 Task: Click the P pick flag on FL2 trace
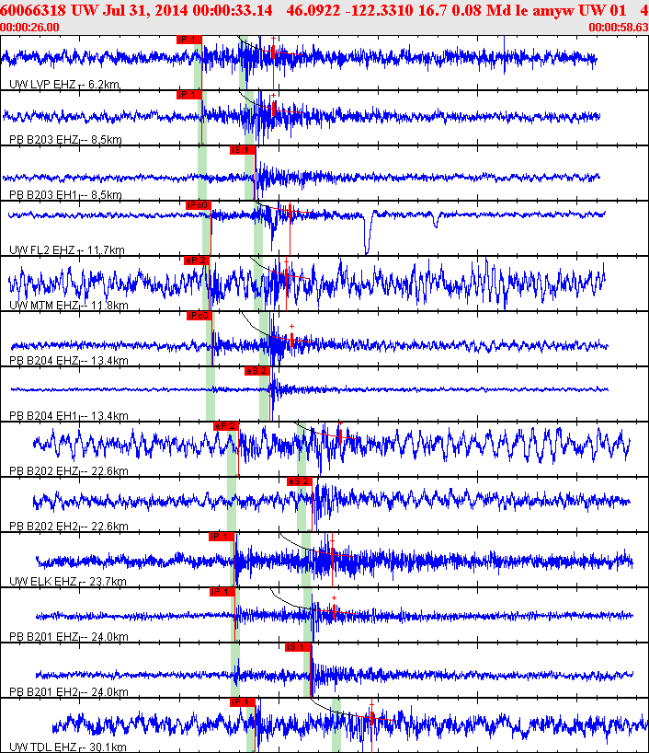point(198,205)
